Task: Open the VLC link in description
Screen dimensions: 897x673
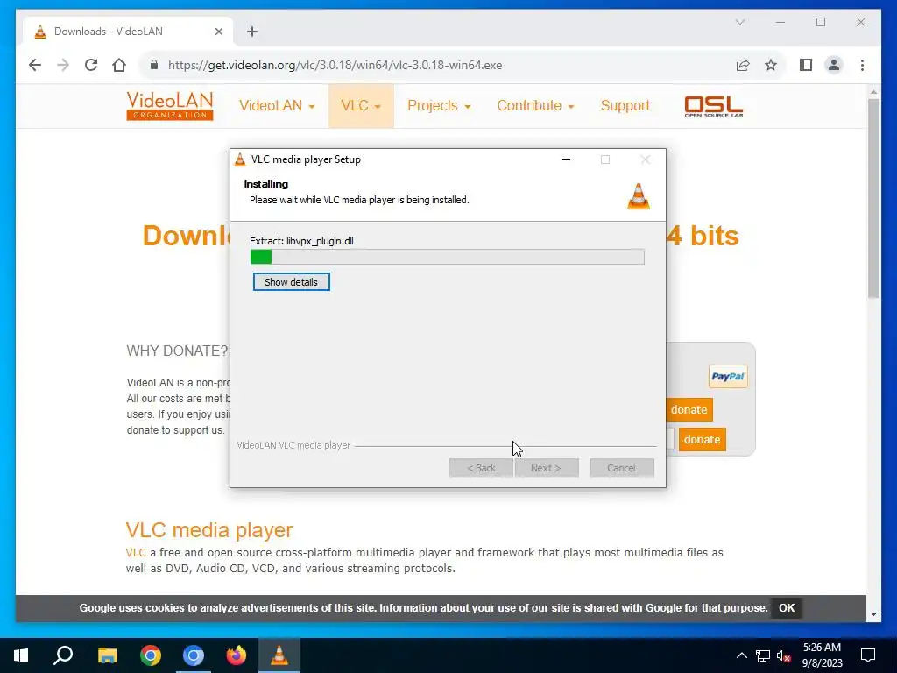Action: (x=136, y=553)
